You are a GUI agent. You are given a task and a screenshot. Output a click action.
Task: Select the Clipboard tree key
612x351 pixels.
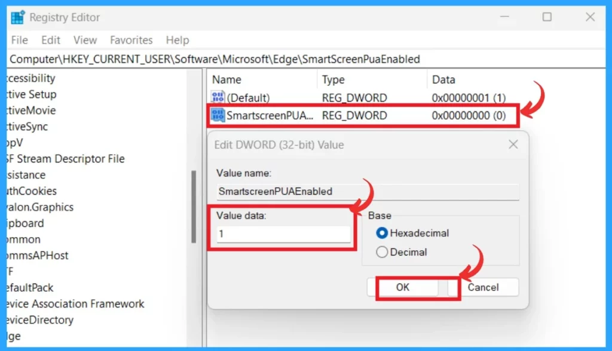click(25, 223)
